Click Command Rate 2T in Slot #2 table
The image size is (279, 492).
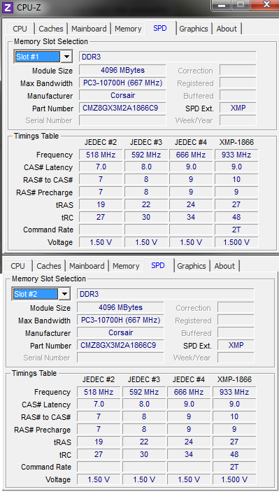(x=234, y=467)
